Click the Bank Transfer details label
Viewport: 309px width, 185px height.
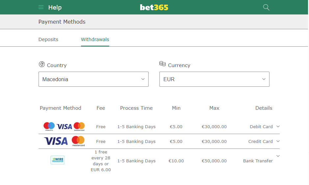[258, 161]
